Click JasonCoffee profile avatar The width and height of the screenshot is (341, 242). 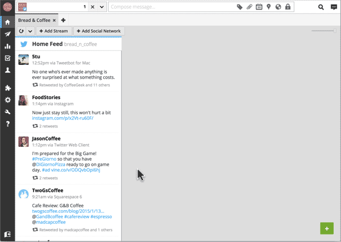pyautogui.click(x=23, y=142)
